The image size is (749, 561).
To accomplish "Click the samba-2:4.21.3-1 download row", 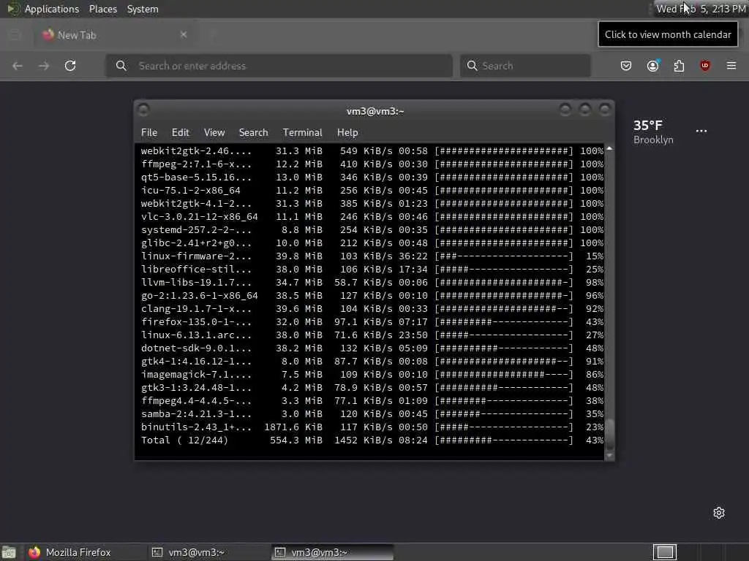I will (372, 414).
